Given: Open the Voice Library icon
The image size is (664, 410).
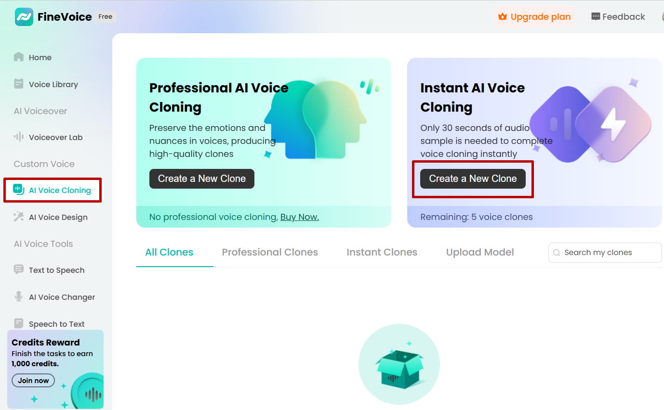Looking at the screenshot, I should coord(19,84).
